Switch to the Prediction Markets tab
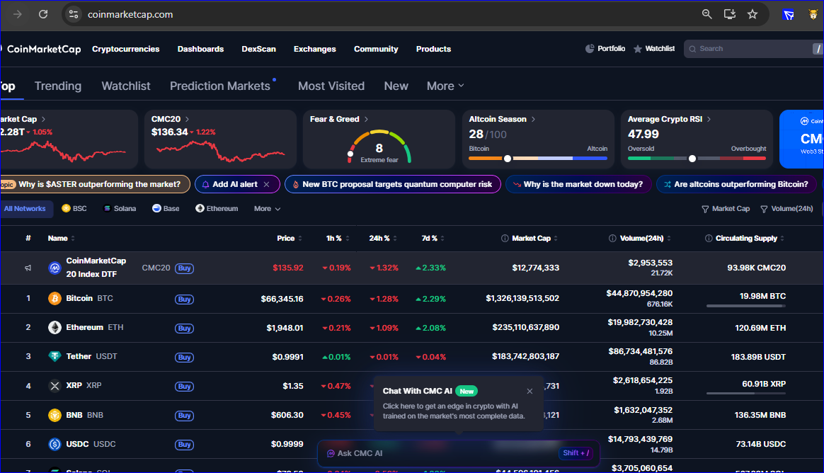Screen dimensions: 824x473 [x=220, y=86]
